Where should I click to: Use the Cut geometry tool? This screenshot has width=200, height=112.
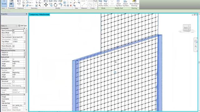pyautogui.click(x=30, y=2)
